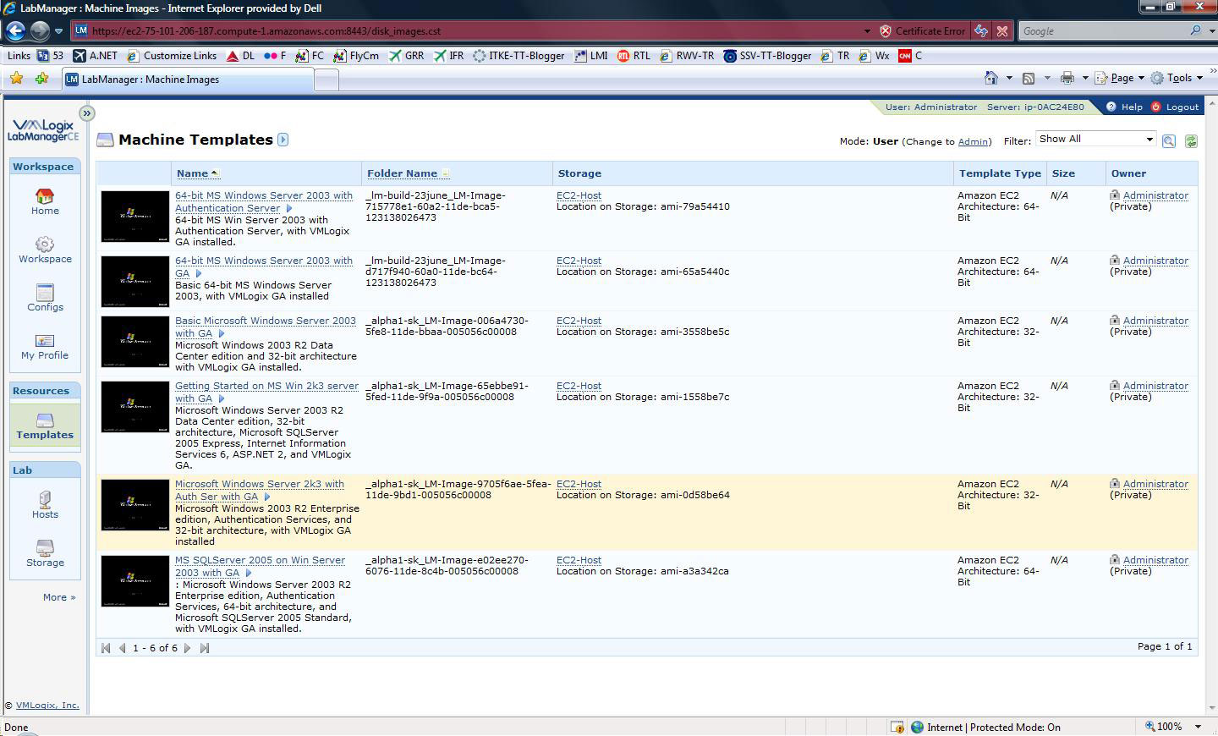Click the browser Back button
Viewport: 1218px width, 736px height.
pos(15,30)
